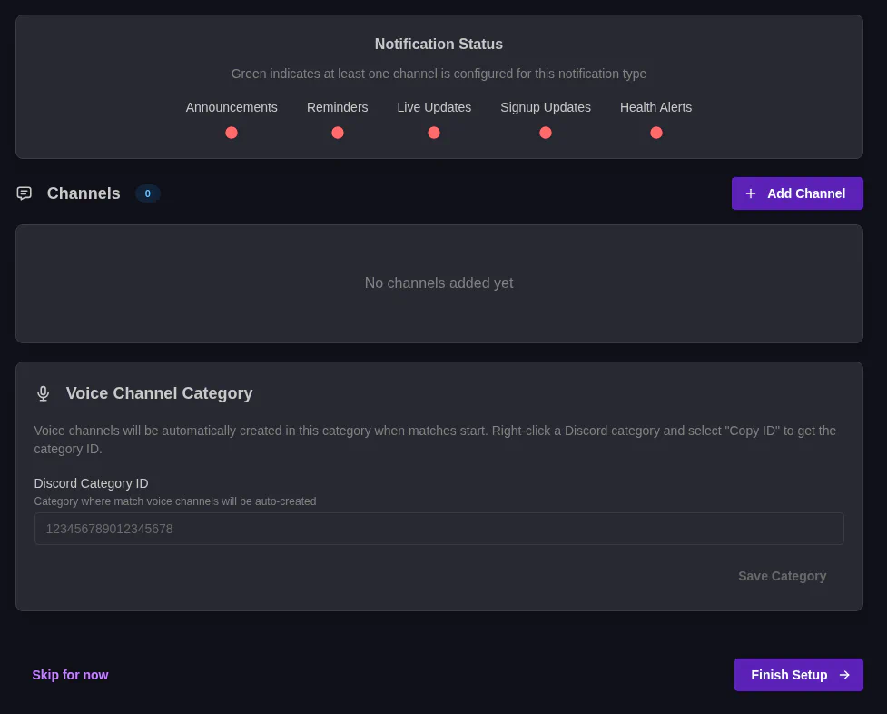The width and height of the screenshot is (887, 714).
Task: Click the 'No channels added yet' placeholder area
Action: pyautogui.click(x=439, y=283)
